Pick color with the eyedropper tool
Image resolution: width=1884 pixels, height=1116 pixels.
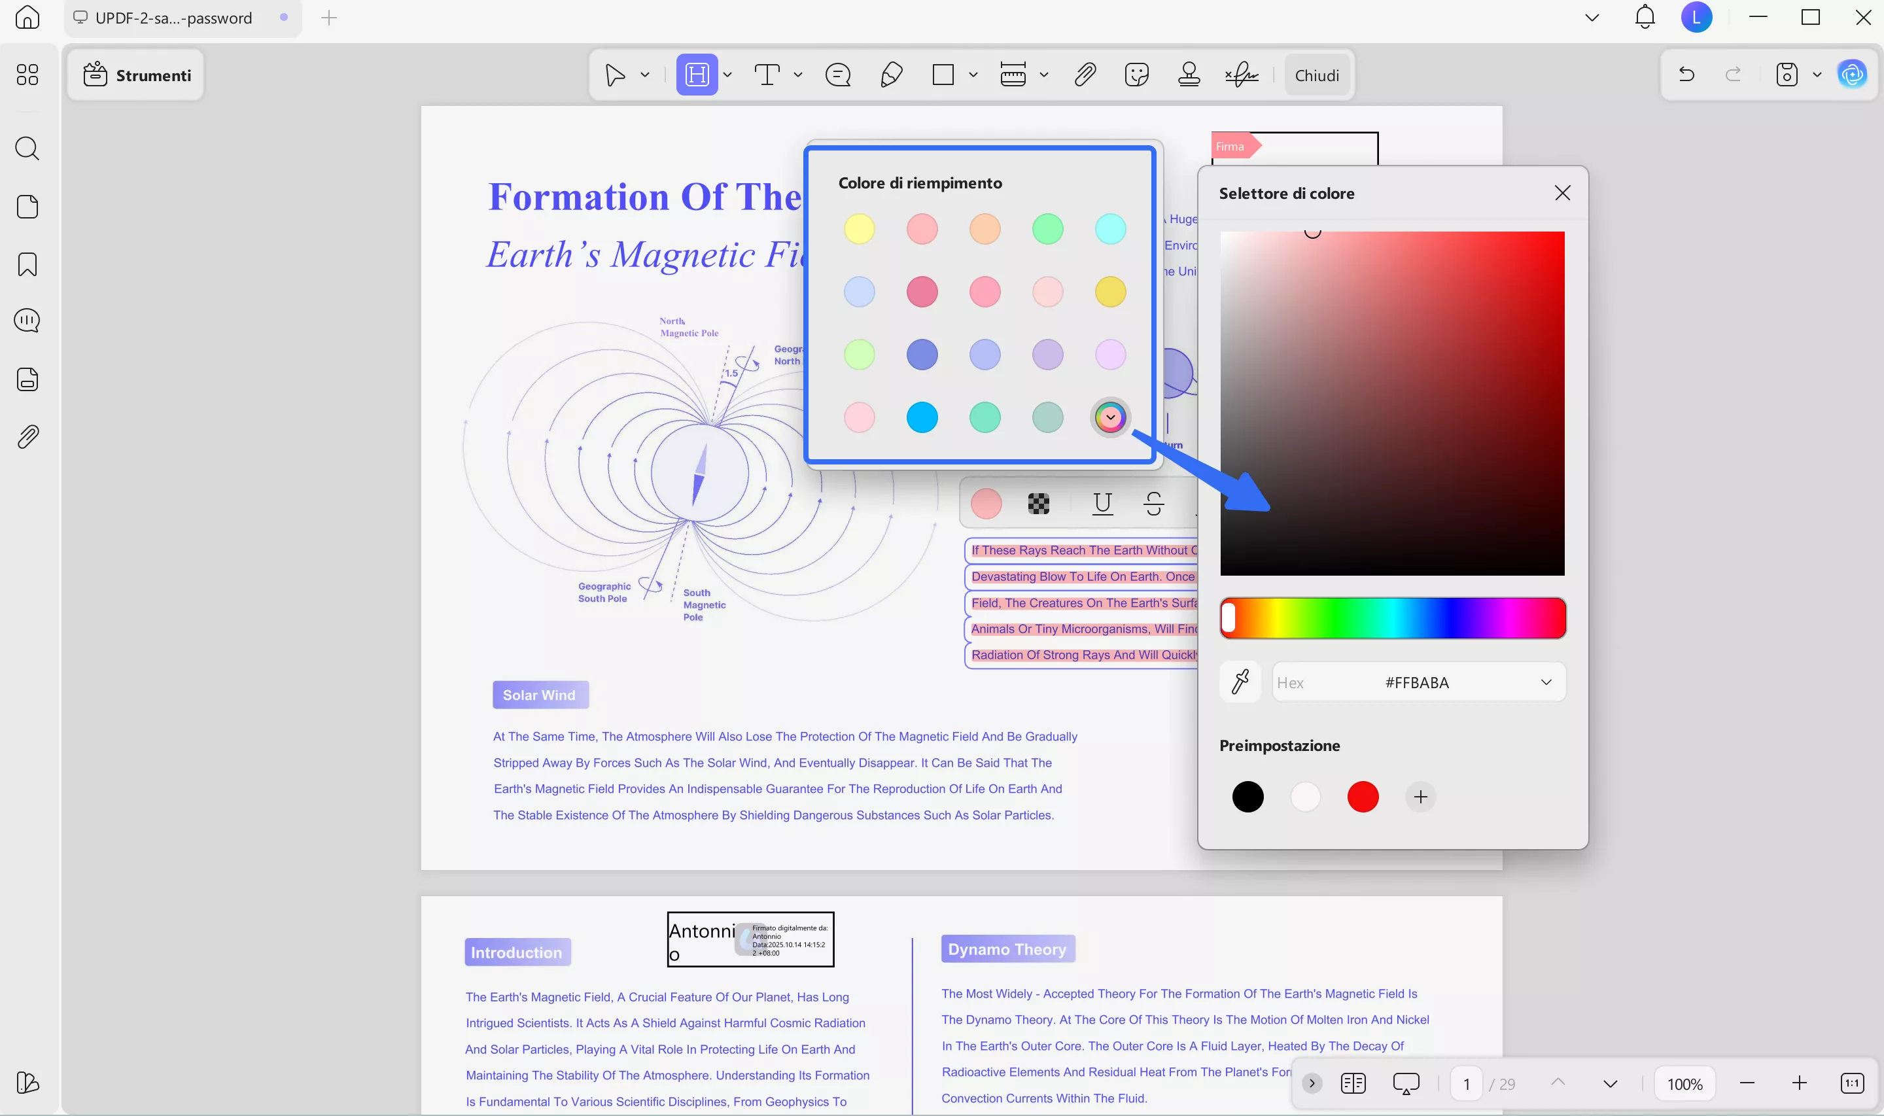(1240, 682)
